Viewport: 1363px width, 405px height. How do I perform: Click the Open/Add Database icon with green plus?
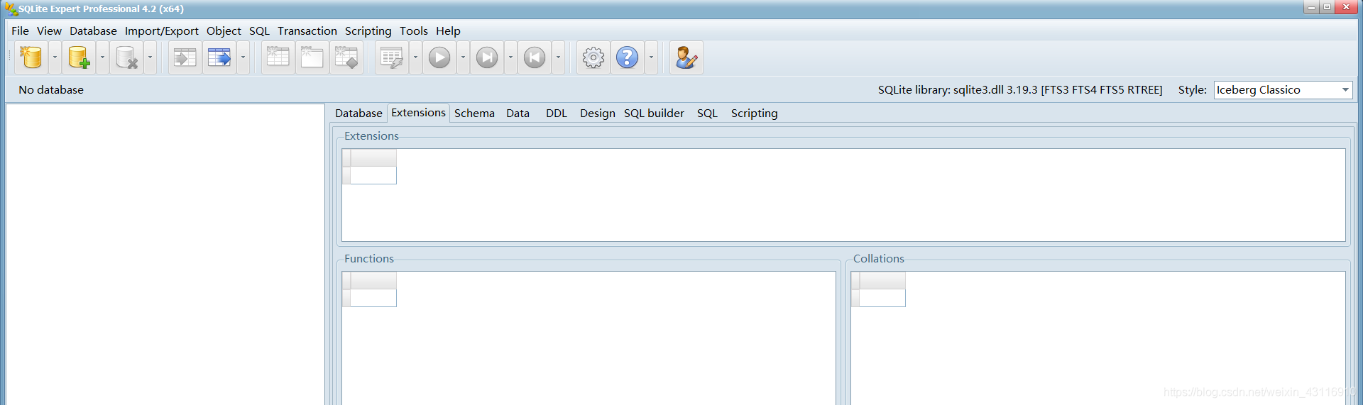(x=79, y=57)
